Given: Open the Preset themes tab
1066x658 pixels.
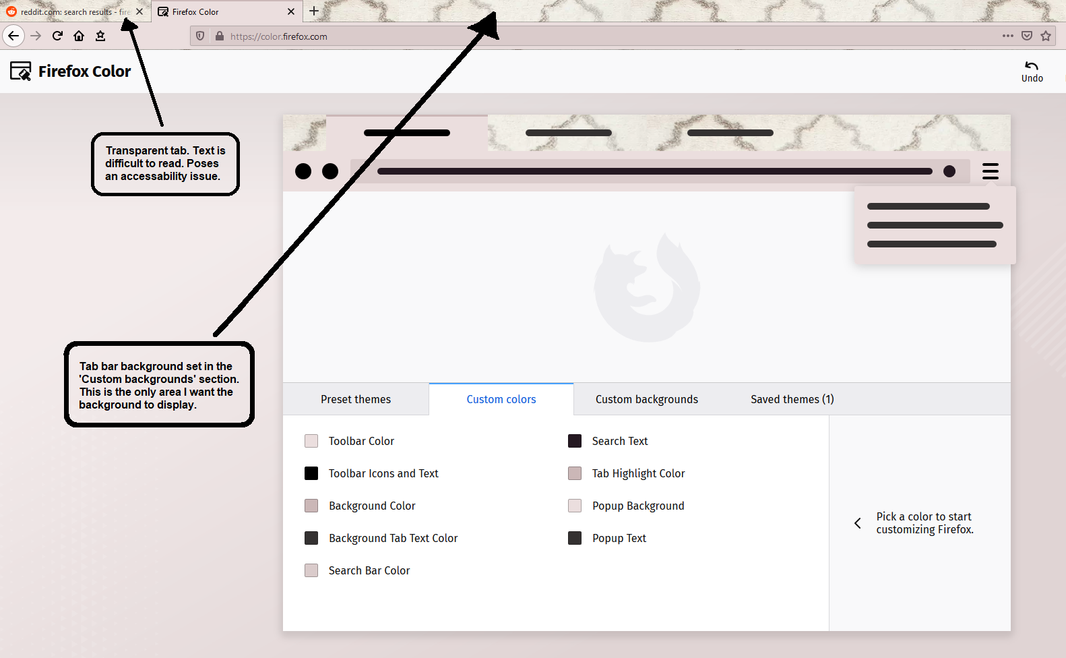Looking at the screenshot, I should click(x=356, y=399).
